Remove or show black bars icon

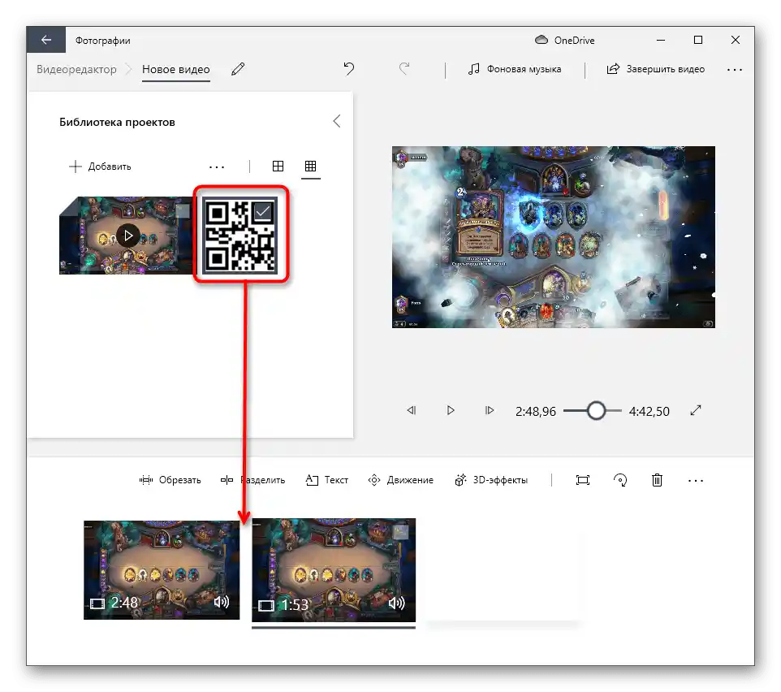pyautogui.click(x=582, y=480)
